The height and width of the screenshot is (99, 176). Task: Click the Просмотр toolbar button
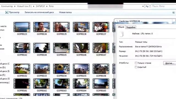click(x=12, y=12)
